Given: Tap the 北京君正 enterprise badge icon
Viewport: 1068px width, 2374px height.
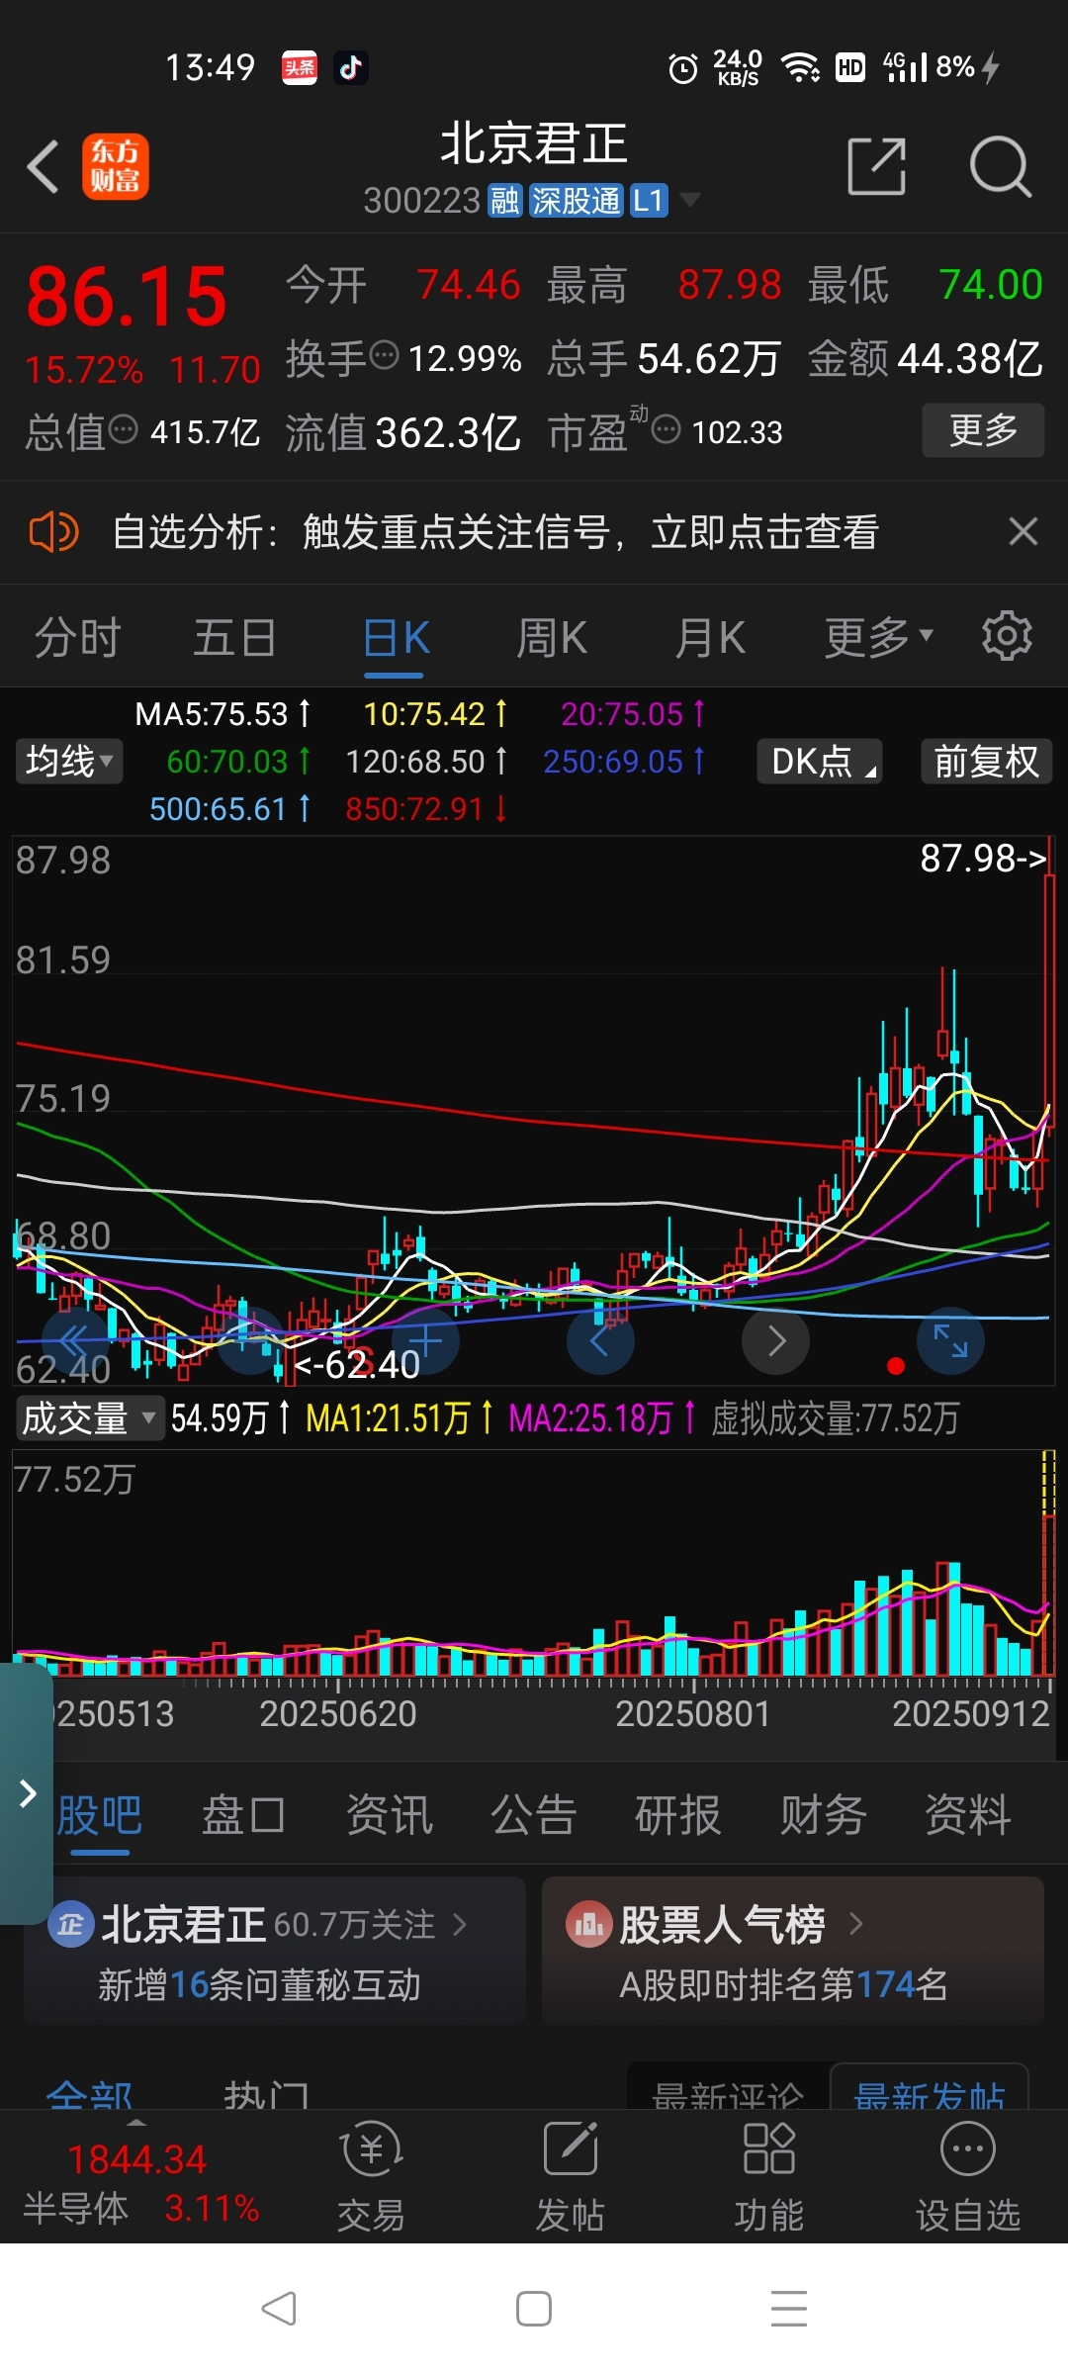Looking at the screenshot, I should 71,1924.
